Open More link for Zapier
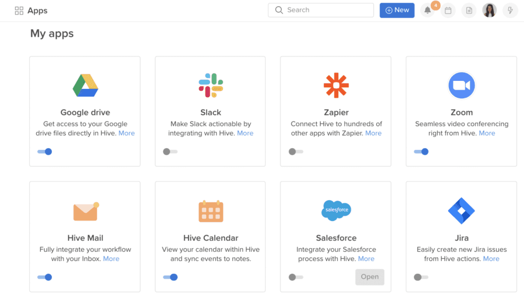Screen dimensions: 524x296 [373, 133]
